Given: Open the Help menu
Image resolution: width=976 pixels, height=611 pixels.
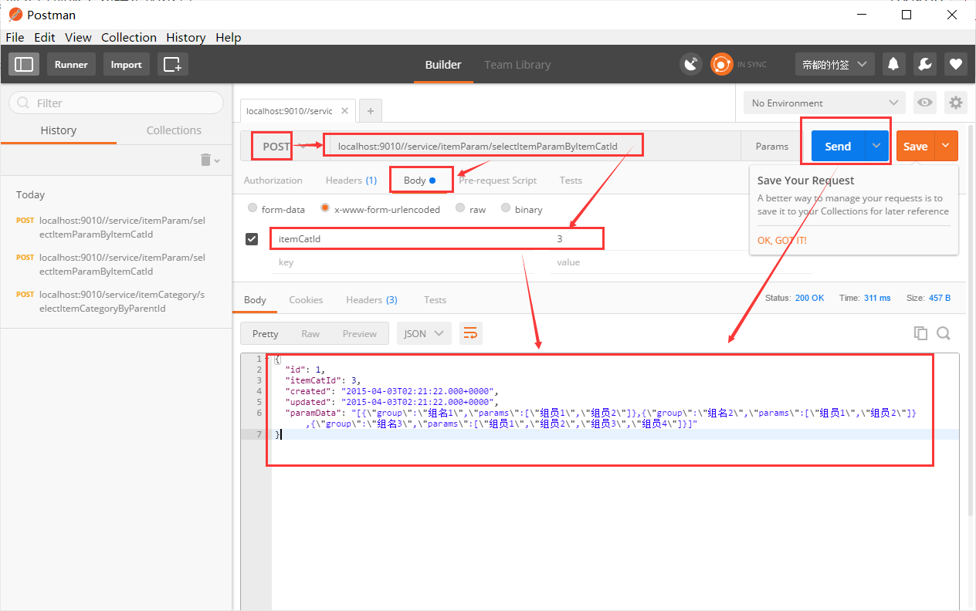Looking at the screenshot, I should point(229,37).
